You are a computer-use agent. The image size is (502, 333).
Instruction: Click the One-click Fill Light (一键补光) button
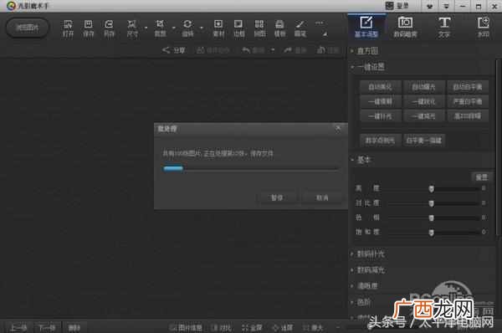tap(380, 116)
